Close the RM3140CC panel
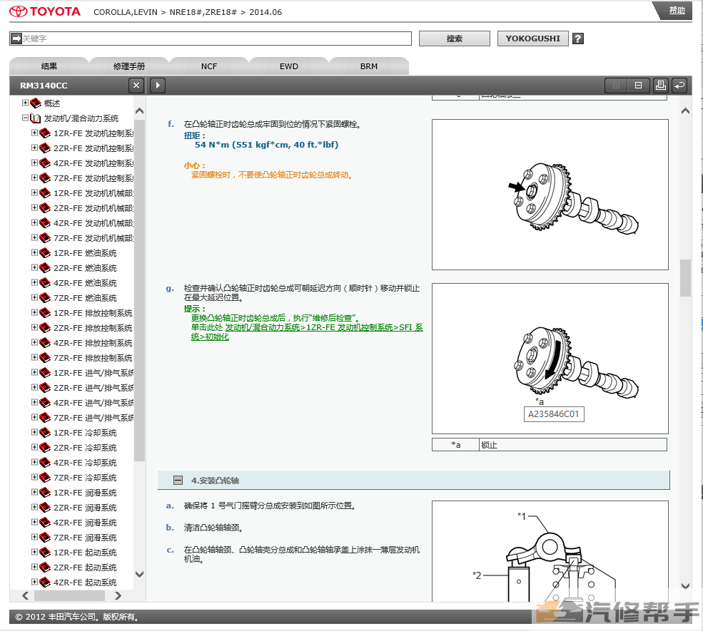This screenshot has height=631, width=703. (x=136, y=85)
